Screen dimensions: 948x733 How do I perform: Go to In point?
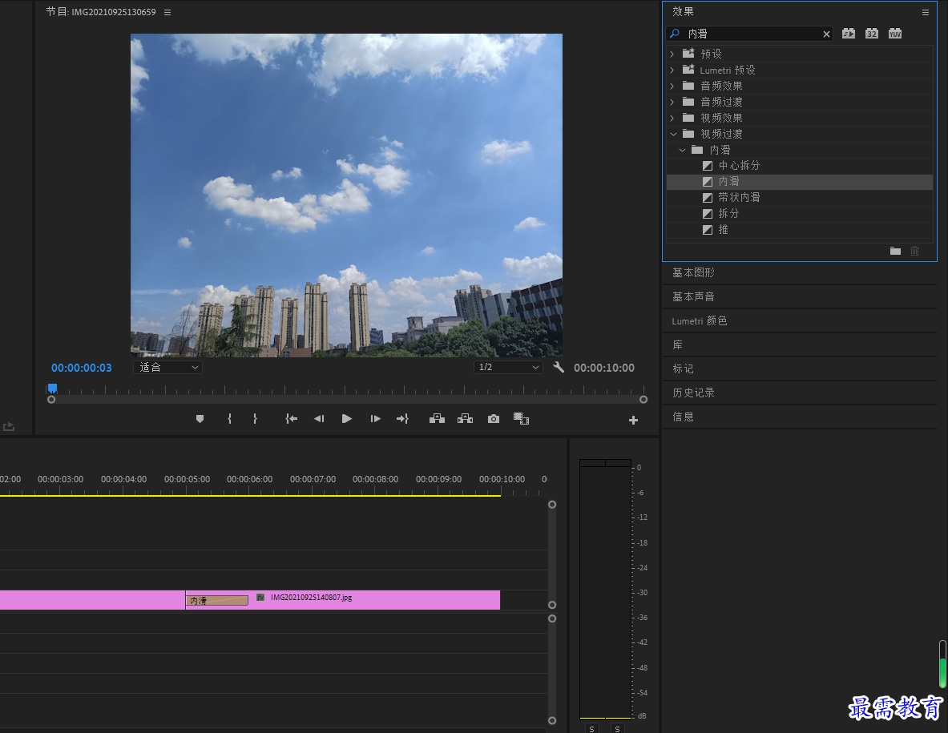(292, 419)
